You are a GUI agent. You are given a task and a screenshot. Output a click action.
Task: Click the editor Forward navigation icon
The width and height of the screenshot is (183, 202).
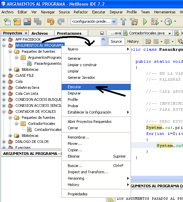pyautogui.click(x=167, y=41)
